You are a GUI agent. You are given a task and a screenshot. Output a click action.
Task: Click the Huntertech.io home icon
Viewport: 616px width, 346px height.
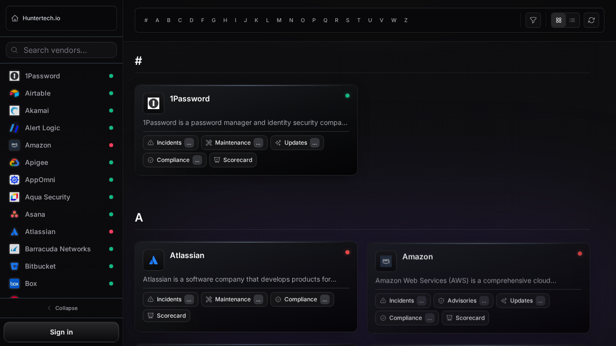click(x=15, y=18)
